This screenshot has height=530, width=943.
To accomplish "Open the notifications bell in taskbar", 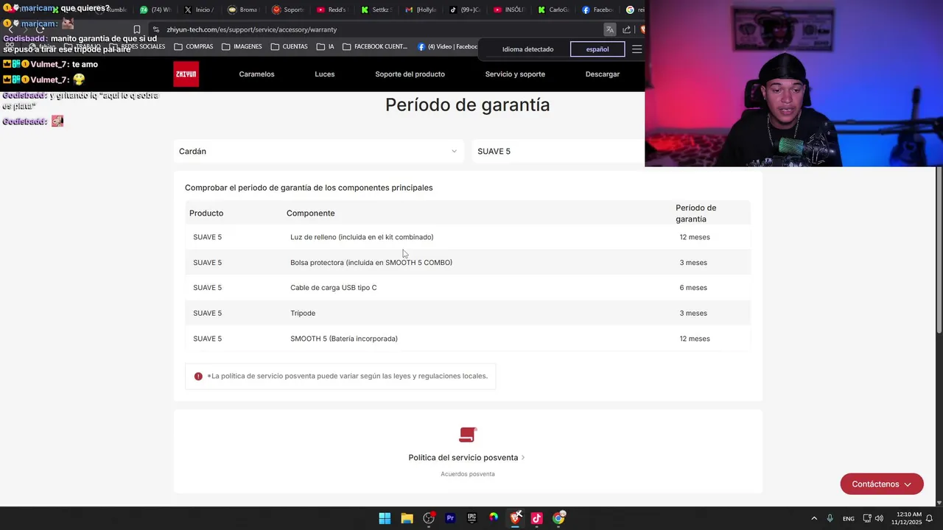I will [930, 518].
